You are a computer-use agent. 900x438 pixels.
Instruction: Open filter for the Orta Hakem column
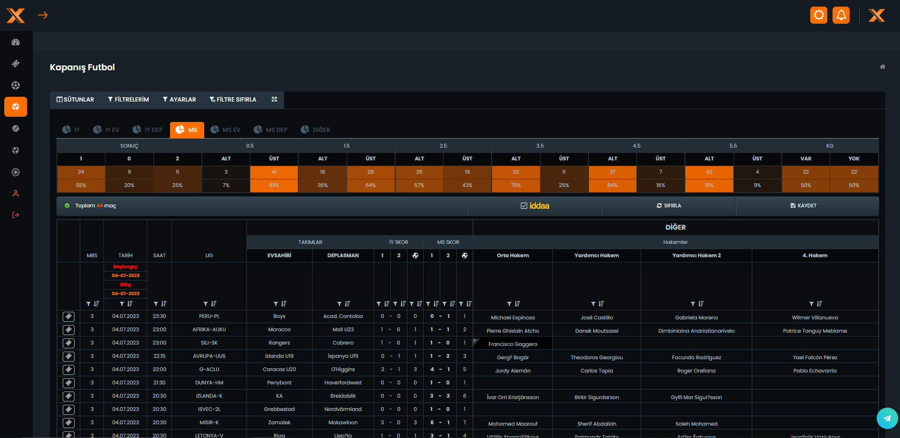pyautogui.click(x=509, y=304)
